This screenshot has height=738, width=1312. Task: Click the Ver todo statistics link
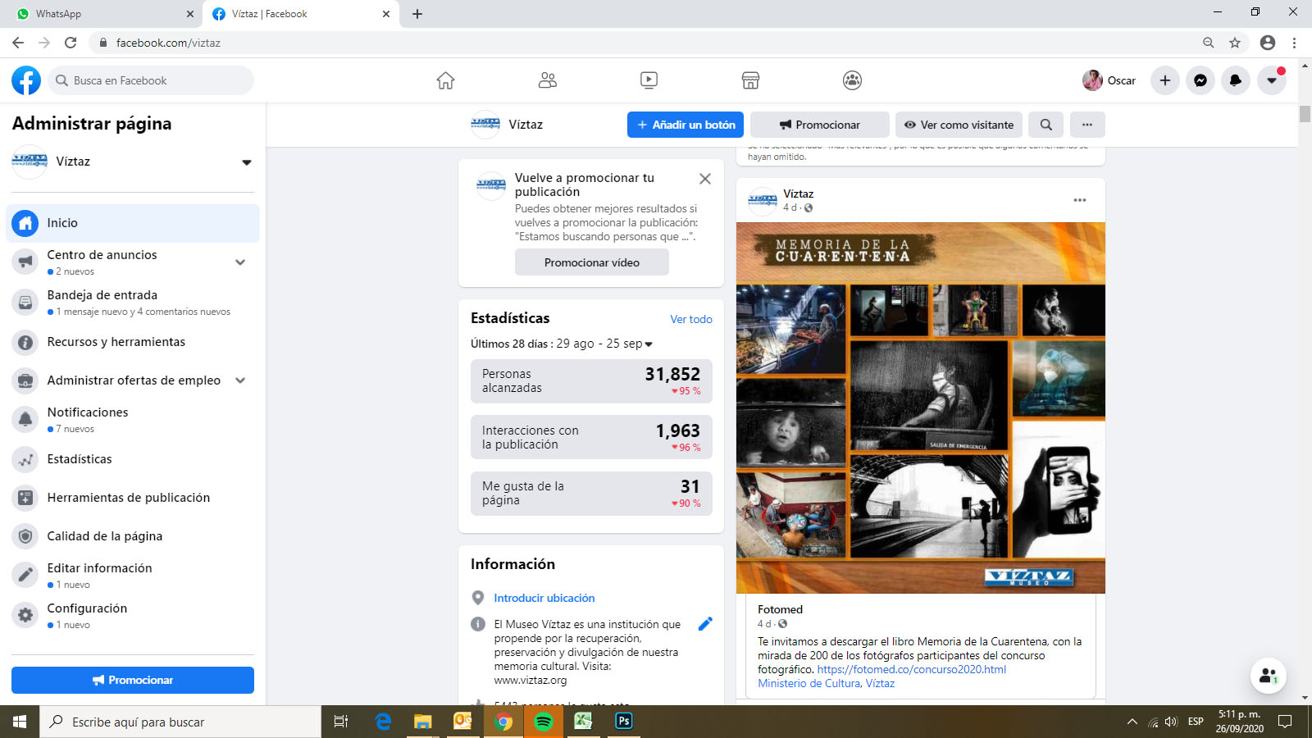pos(691,319)
